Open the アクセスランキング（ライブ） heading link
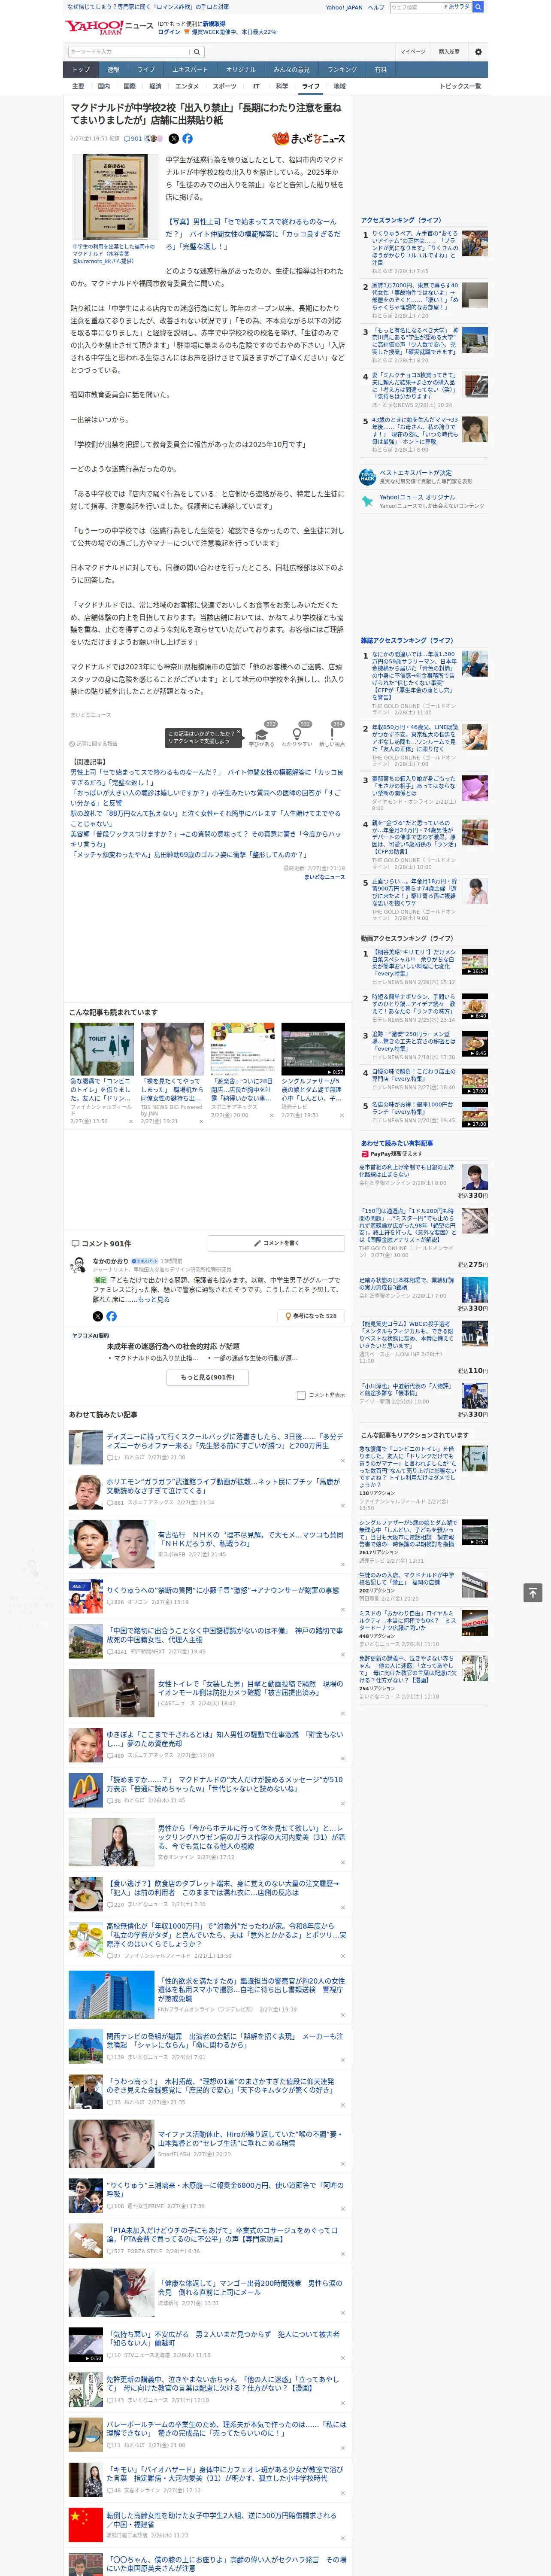Viewport: 551px width, 2576px height. coord(401,220)
